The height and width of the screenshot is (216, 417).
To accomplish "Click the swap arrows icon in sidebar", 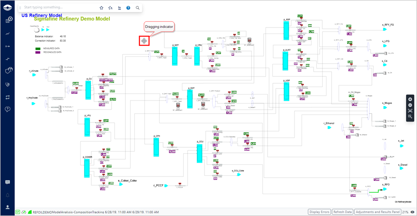I will coord(7,97).
